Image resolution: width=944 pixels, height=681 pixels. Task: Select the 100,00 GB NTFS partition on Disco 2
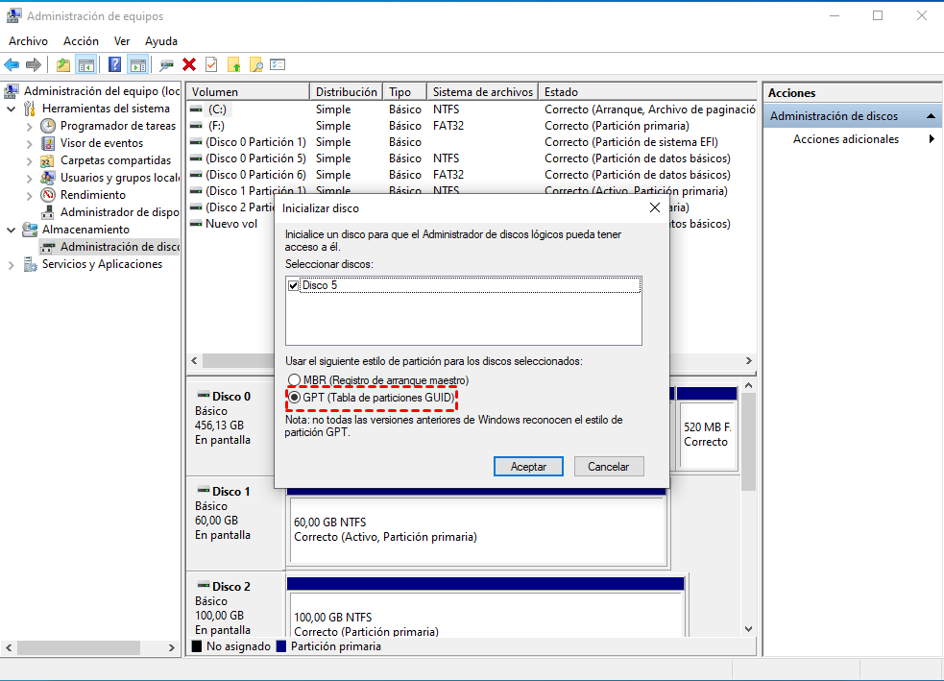487,614
